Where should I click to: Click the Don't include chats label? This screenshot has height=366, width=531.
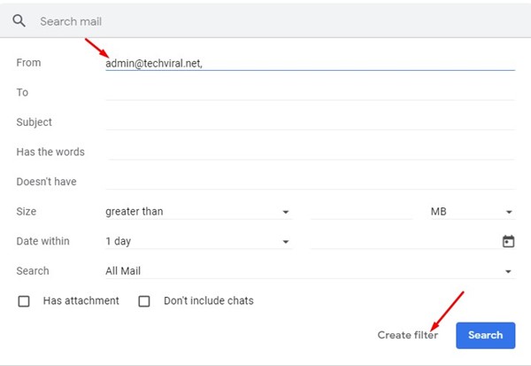(209, 301)
